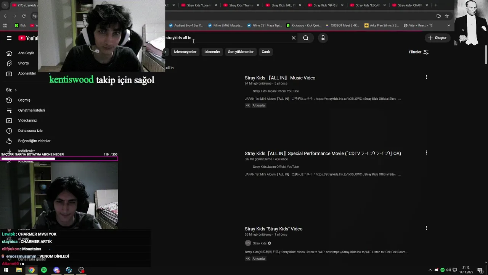This screenshot has width=488, height=275.
Task: Select the Canlı filter chip
Action: tap(266, 52)
